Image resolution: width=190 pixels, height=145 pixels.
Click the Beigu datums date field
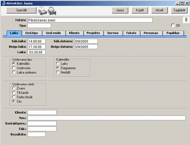[x=86, y=47]
